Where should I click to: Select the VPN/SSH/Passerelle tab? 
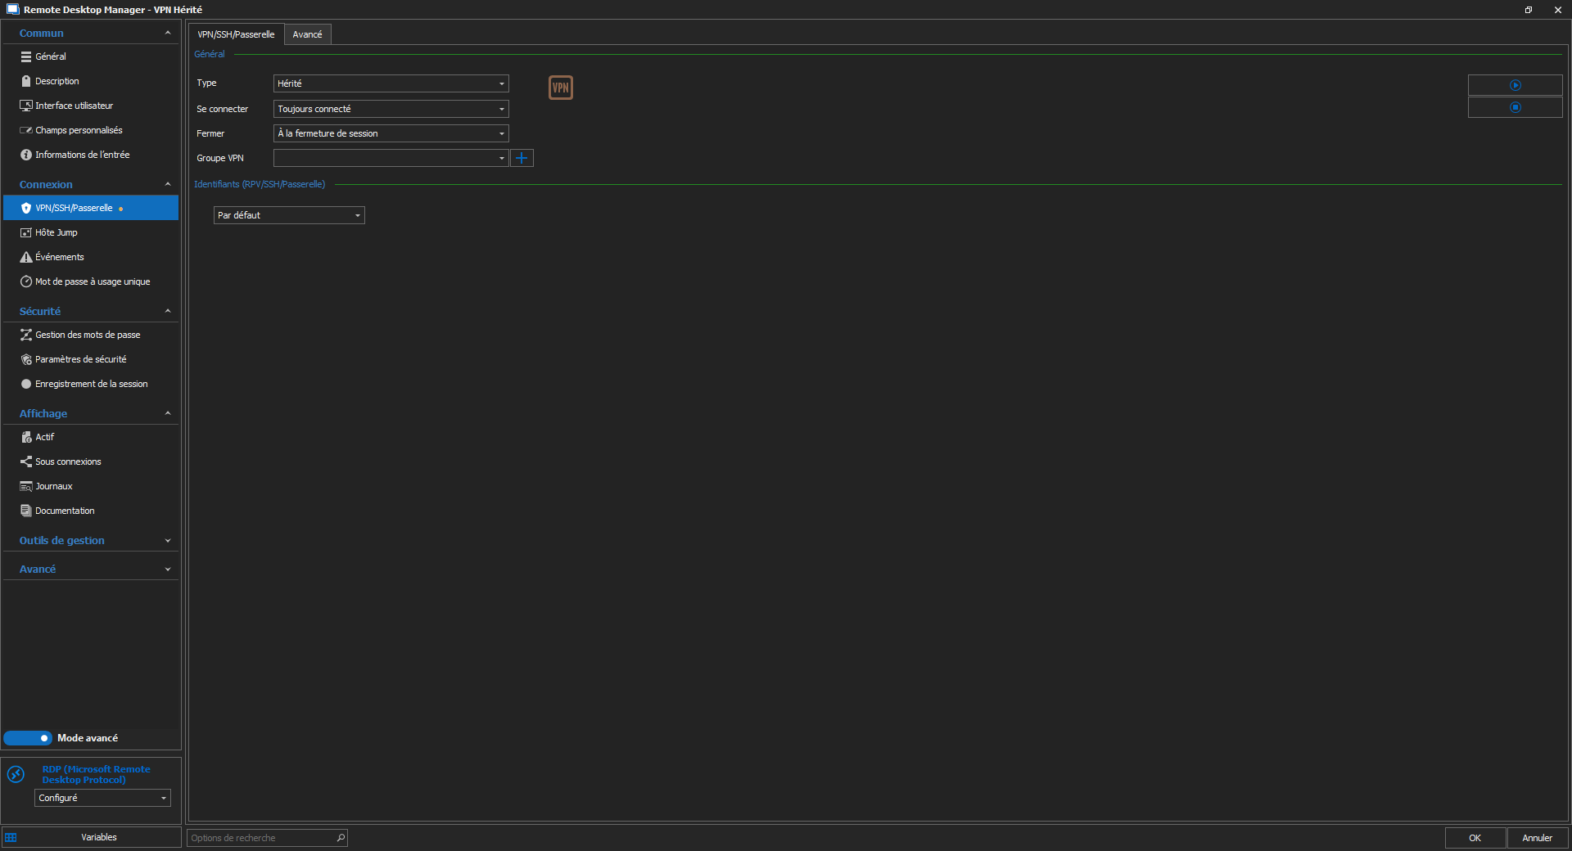coord(236,34)
